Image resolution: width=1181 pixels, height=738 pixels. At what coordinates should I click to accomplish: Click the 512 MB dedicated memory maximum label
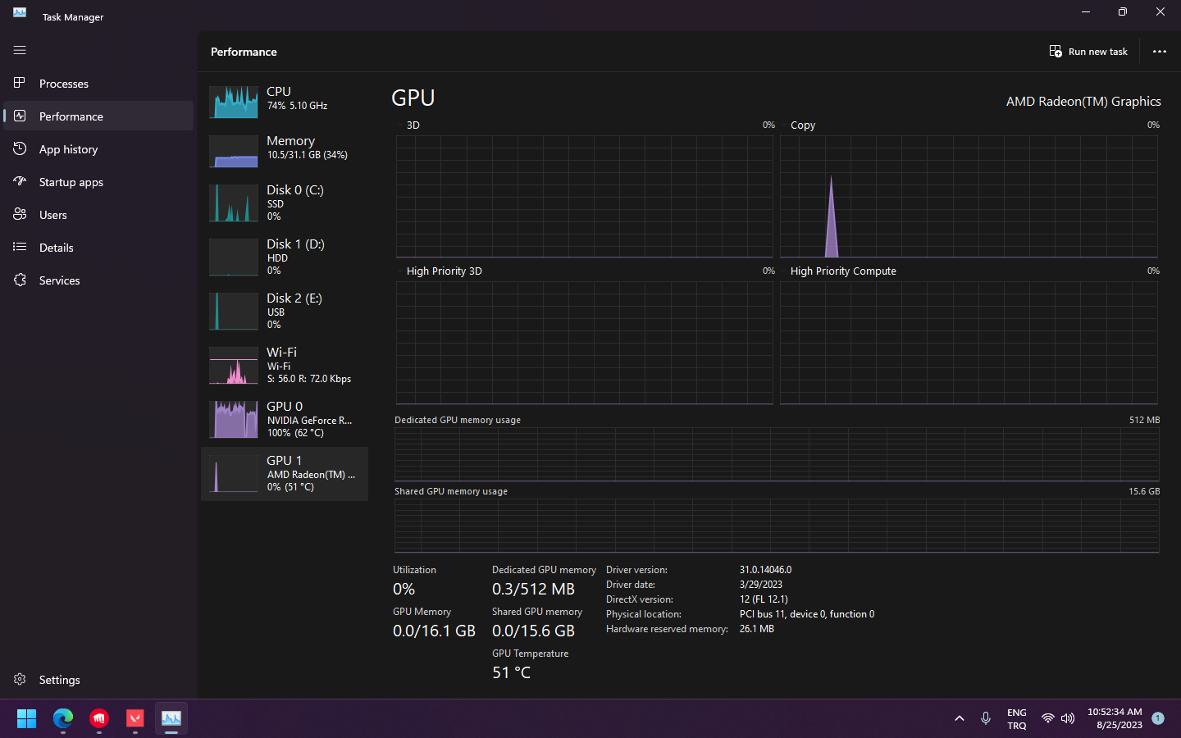[x=1144, y=420]
